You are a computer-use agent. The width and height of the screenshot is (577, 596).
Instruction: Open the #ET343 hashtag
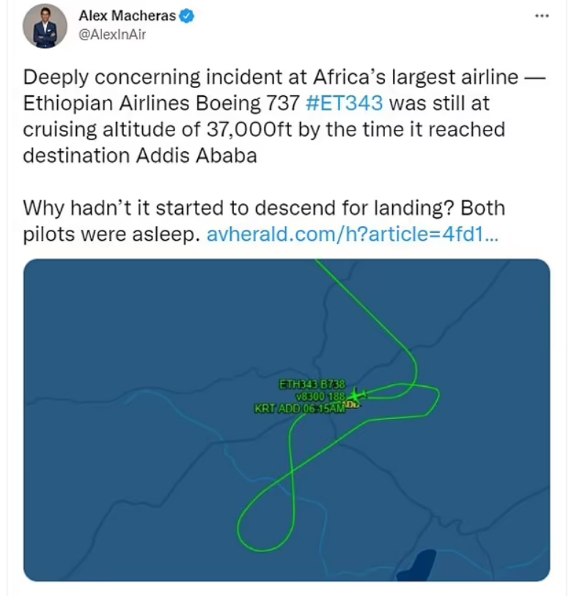point(343,102)
